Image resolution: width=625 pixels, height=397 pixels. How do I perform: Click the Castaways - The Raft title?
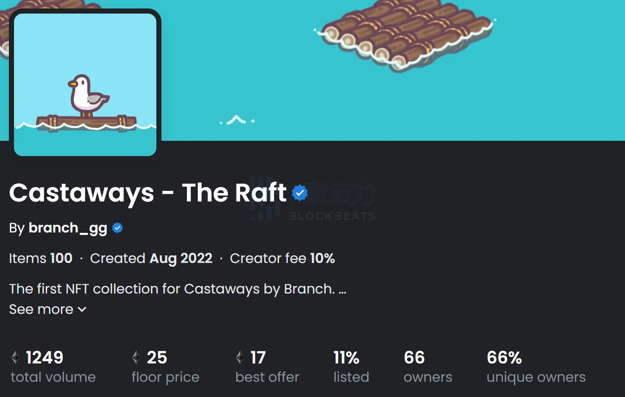[148, 193]
